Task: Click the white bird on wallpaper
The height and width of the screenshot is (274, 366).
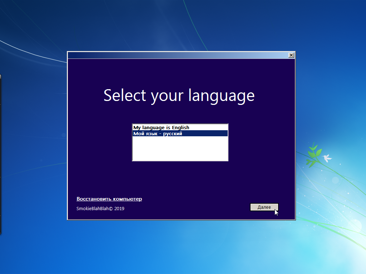Action: (x=327, y=158)
